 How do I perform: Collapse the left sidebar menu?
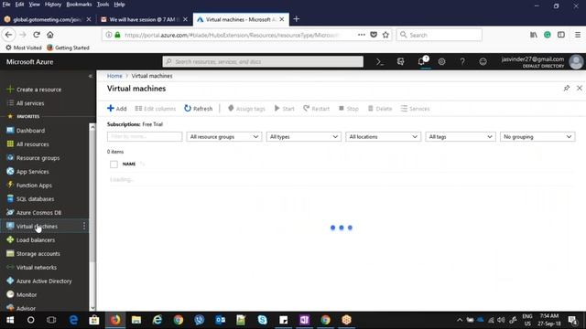tap(90, 76)
